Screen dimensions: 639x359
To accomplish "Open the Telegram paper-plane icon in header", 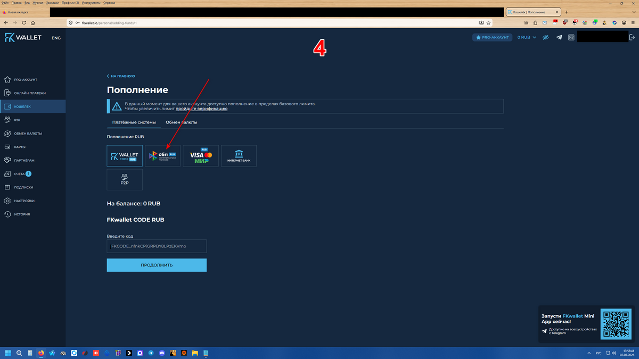I will tap(559, 38).
